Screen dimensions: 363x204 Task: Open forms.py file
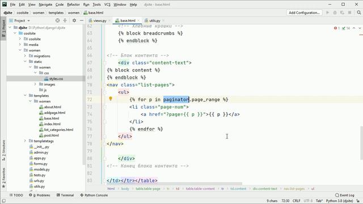click(x=40, y=164)
